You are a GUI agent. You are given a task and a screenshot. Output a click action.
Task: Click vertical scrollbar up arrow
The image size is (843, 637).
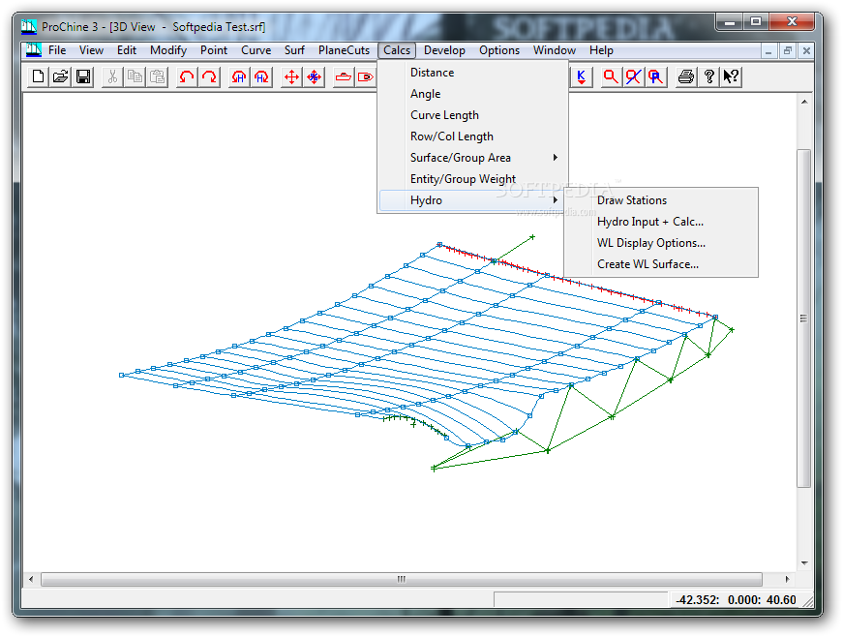pyautogui.click(x=804, y=101)
